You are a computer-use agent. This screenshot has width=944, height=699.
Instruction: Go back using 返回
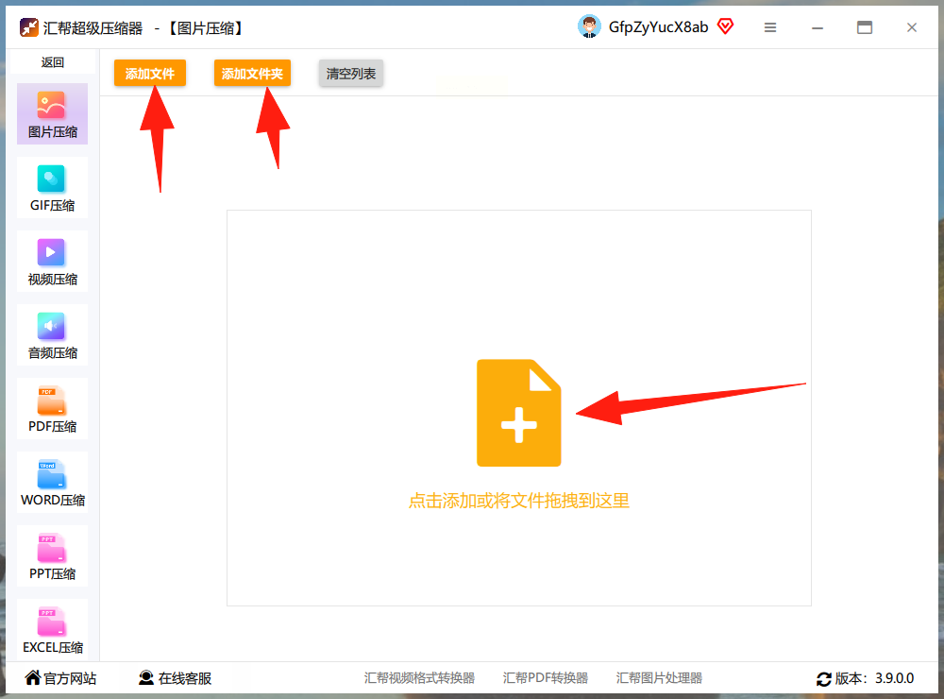(52, 62)
